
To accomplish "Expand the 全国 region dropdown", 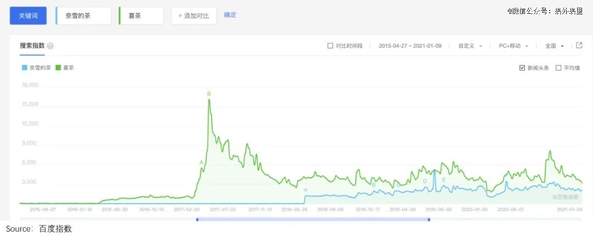I will (555, 46).
